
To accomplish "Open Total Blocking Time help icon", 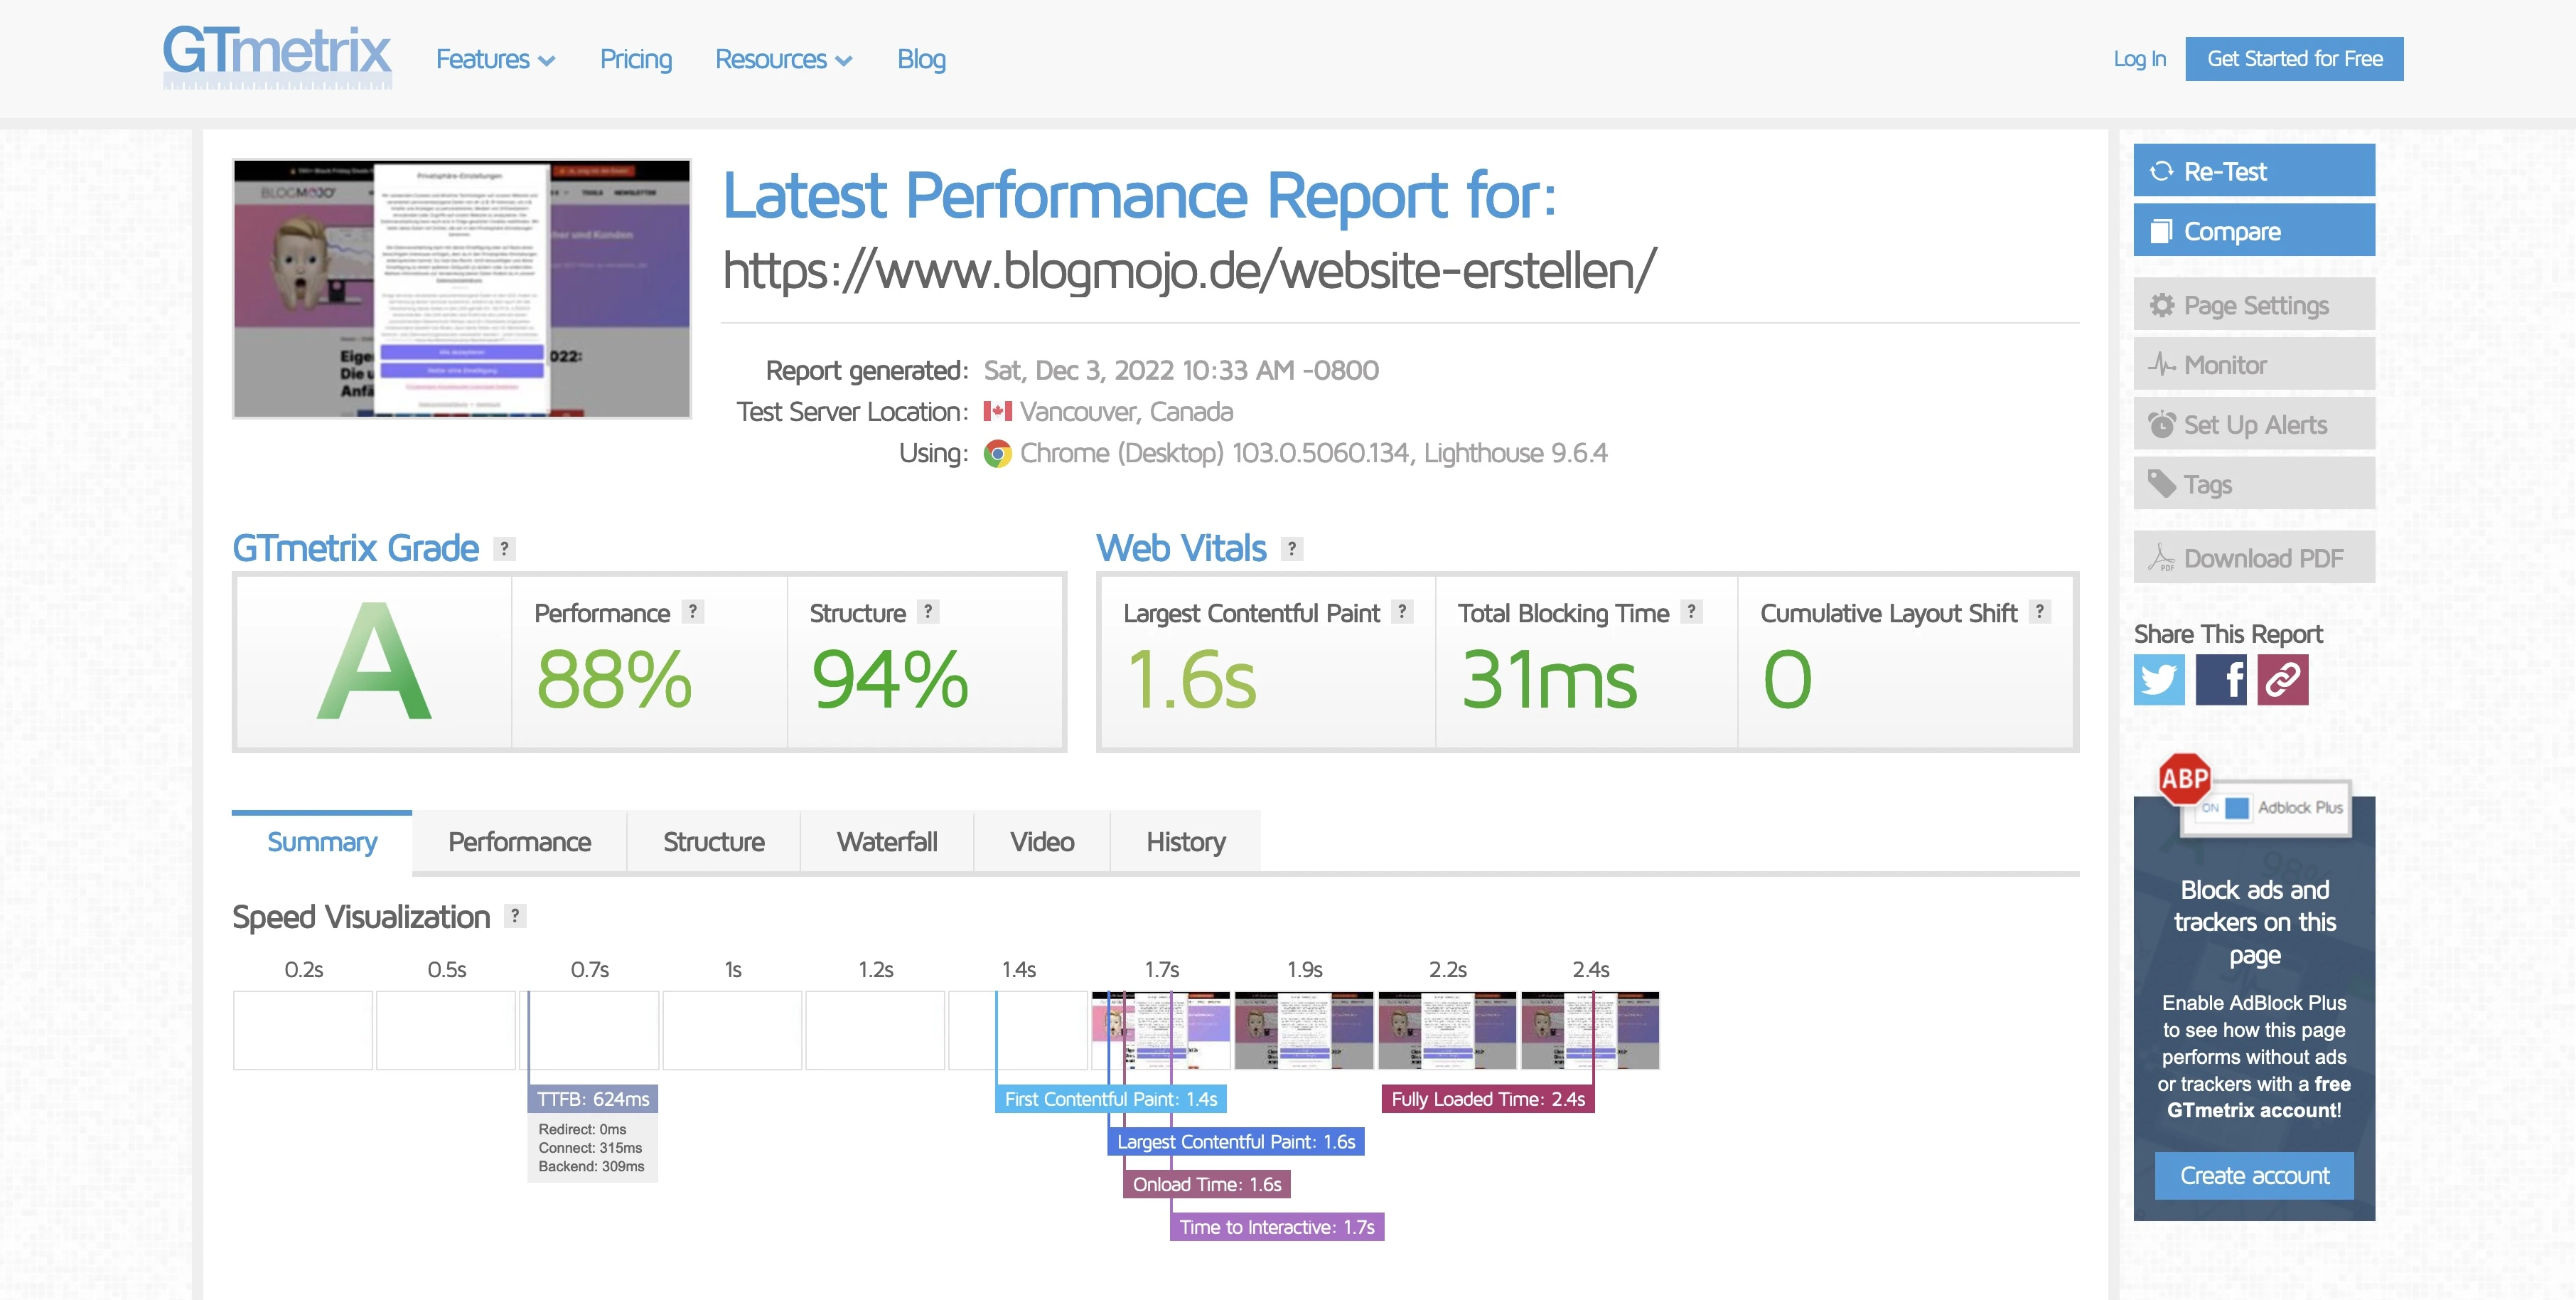I will point(1691,612).
